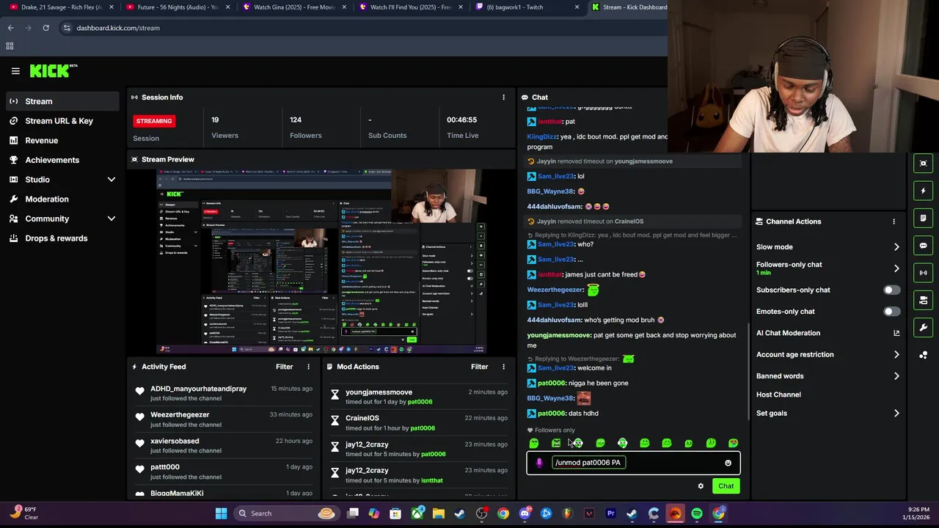Viewport: 939px width, 528px height.
Task: Send message with green Chat button
Action: tap(726, 486)
